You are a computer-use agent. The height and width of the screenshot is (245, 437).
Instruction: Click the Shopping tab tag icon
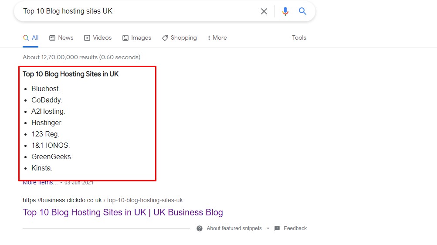point(165,38)
